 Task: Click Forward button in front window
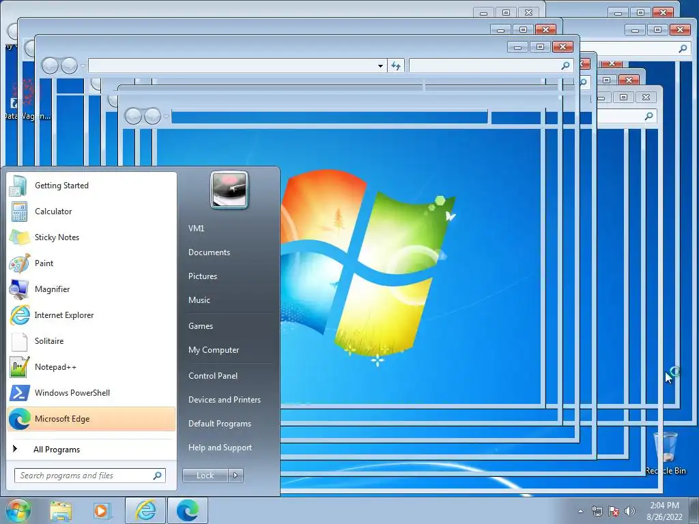pyautogui.click(x=69, y=66)
